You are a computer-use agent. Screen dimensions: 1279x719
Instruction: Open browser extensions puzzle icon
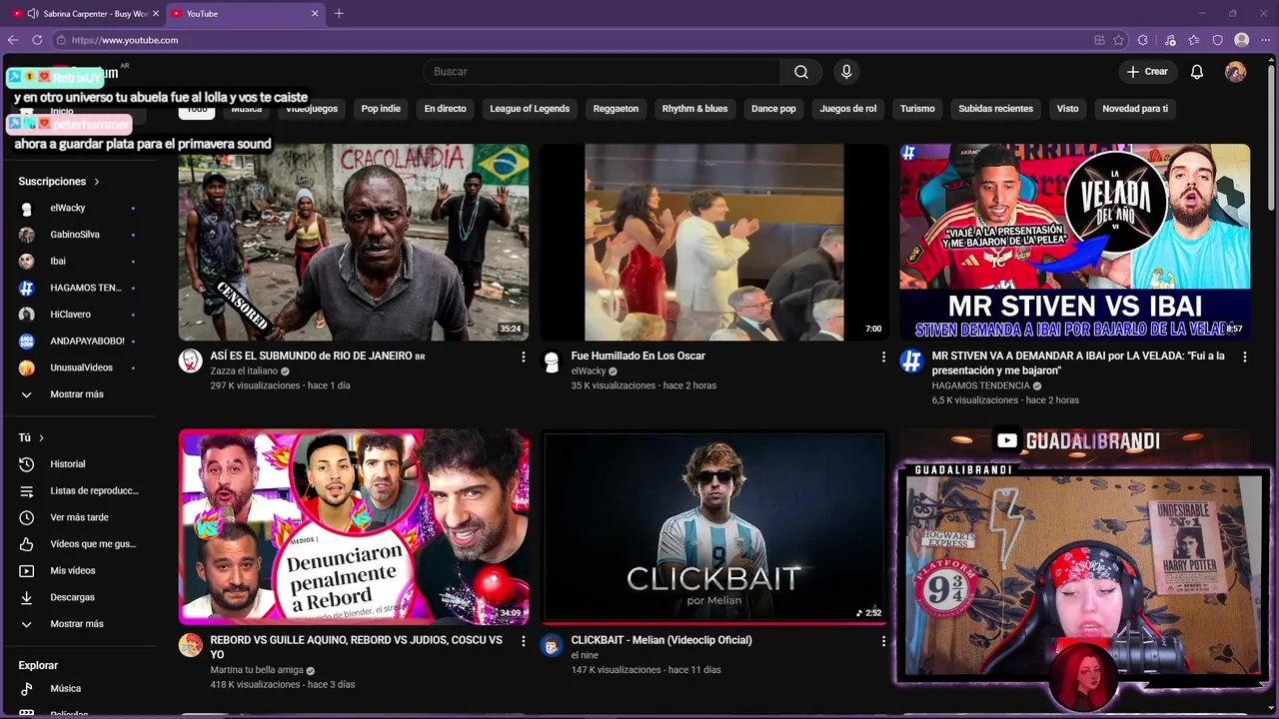point(1145,40)
